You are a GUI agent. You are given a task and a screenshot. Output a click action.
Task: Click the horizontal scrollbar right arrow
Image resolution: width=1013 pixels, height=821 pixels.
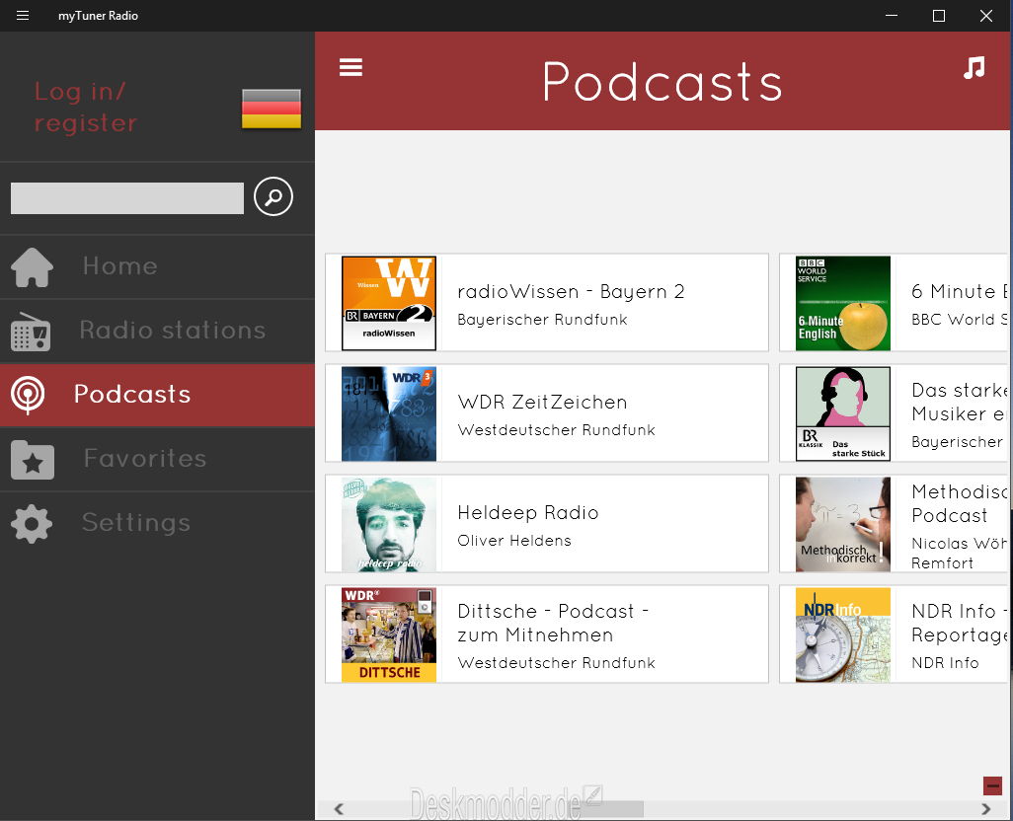986,808
